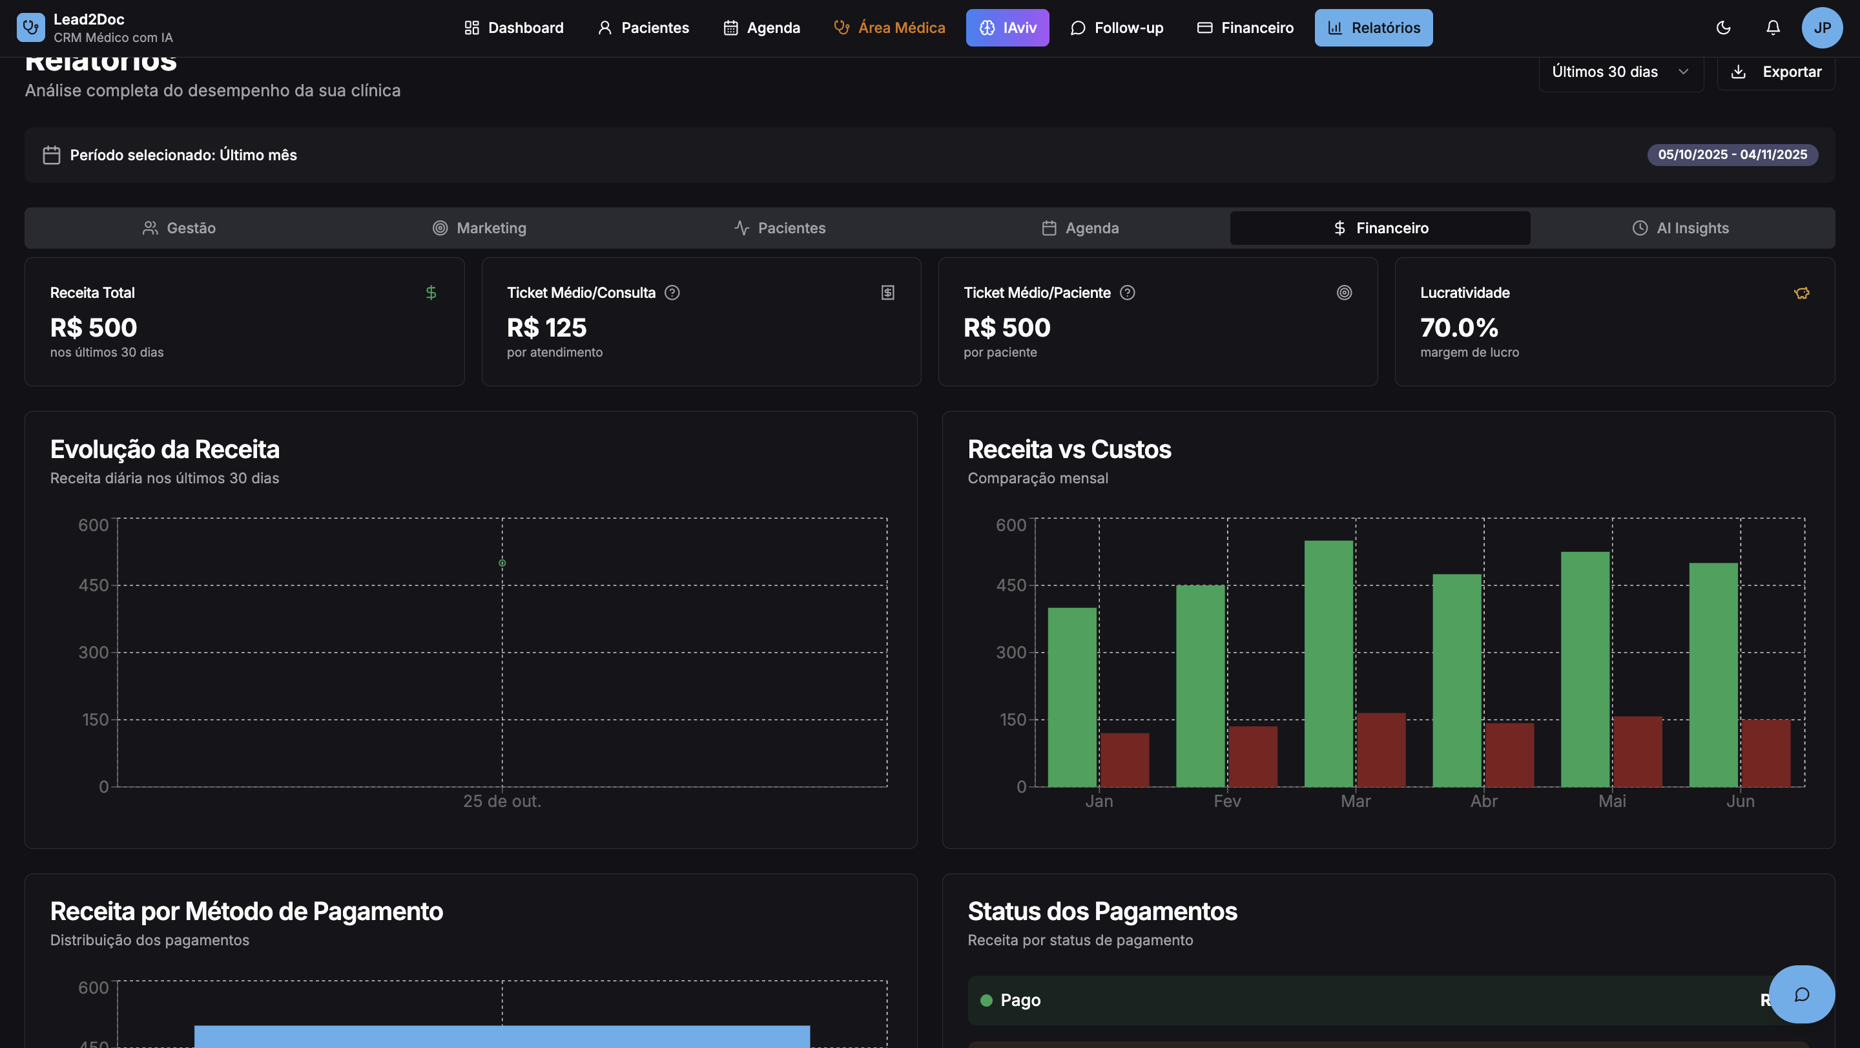Click the Exportar download button
Screen dimensions: 1860x1048
pos(1776,72)
